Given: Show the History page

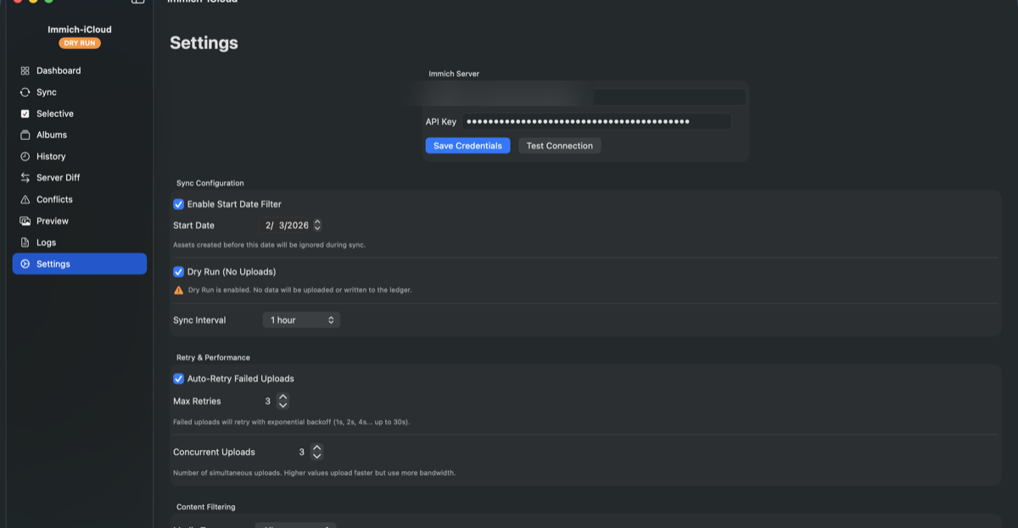Looking at the screenshot, I should click(80, 157).
